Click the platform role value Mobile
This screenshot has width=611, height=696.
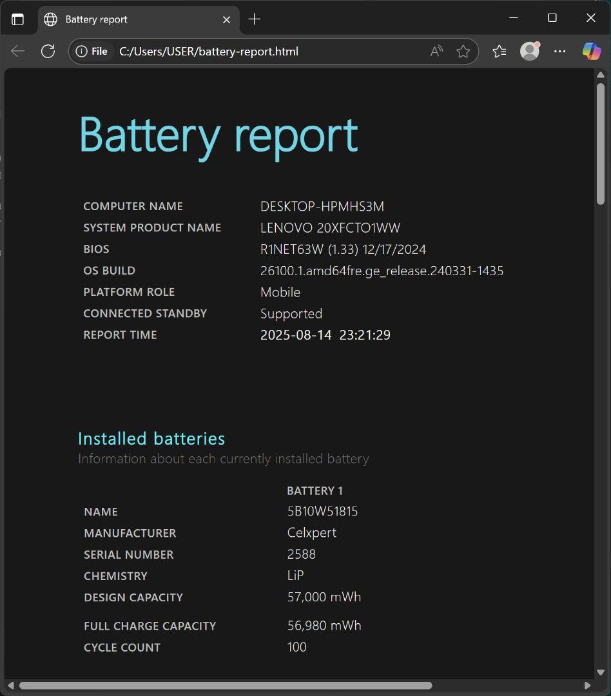click(280, 292)
